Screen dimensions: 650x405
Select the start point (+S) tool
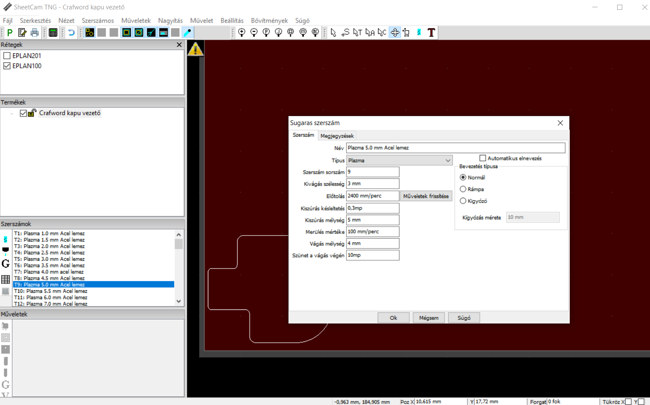point(345,32)
